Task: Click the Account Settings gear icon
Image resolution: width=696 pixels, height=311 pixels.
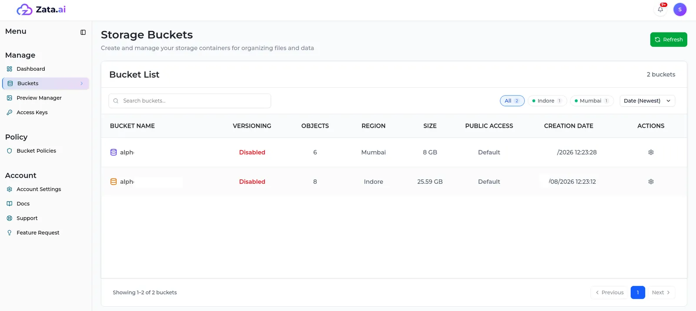Action: tap(10, 189)
